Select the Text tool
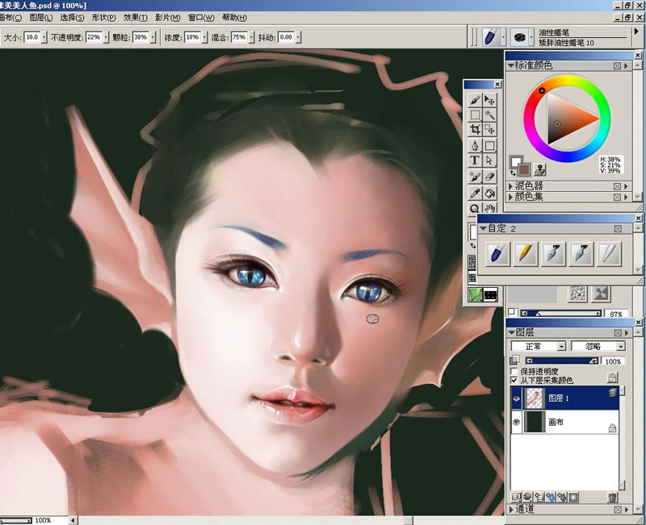This screenshot has width=646, height=525. tap(475, 160)
